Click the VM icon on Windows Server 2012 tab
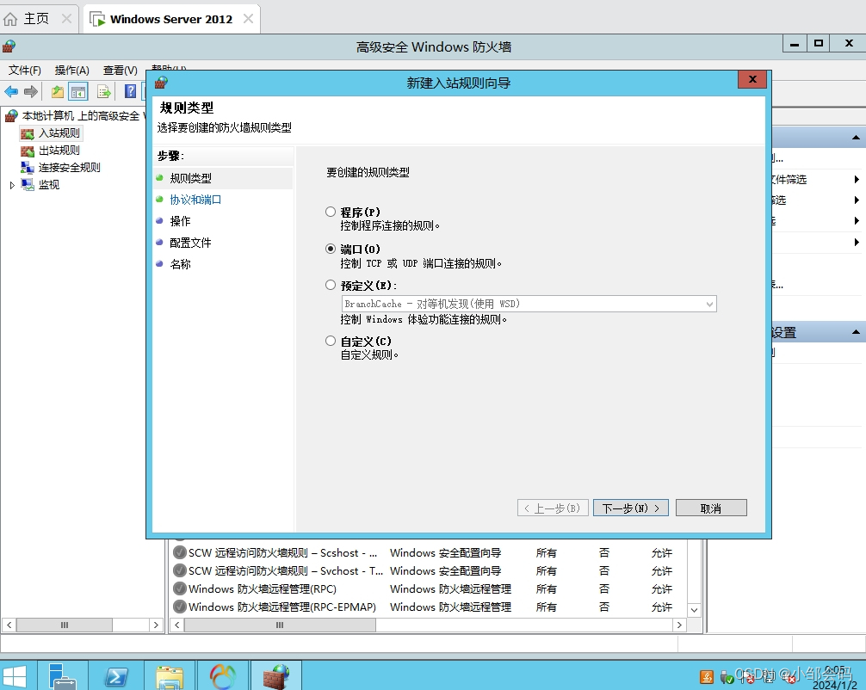Screen dimensions: 866x690 pos(97,19)
